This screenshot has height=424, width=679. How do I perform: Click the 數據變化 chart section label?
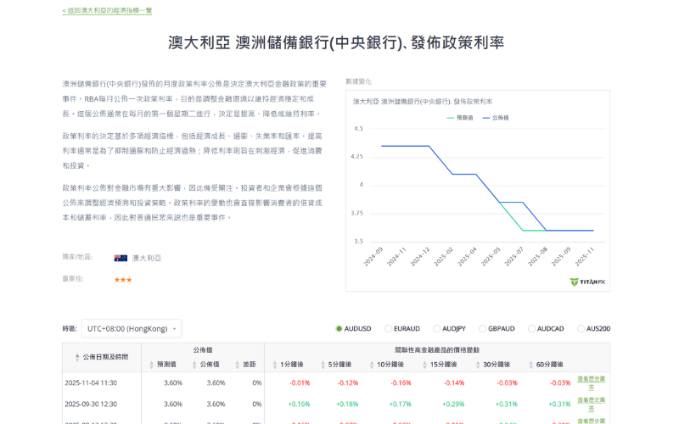click(x=358, y=81)
